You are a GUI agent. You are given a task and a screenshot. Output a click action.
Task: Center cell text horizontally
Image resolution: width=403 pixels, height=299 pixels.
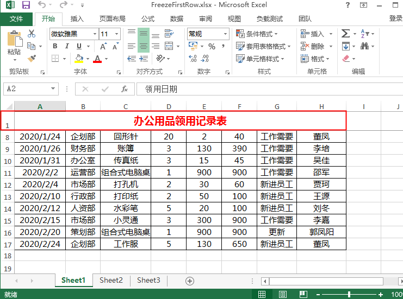144,46
